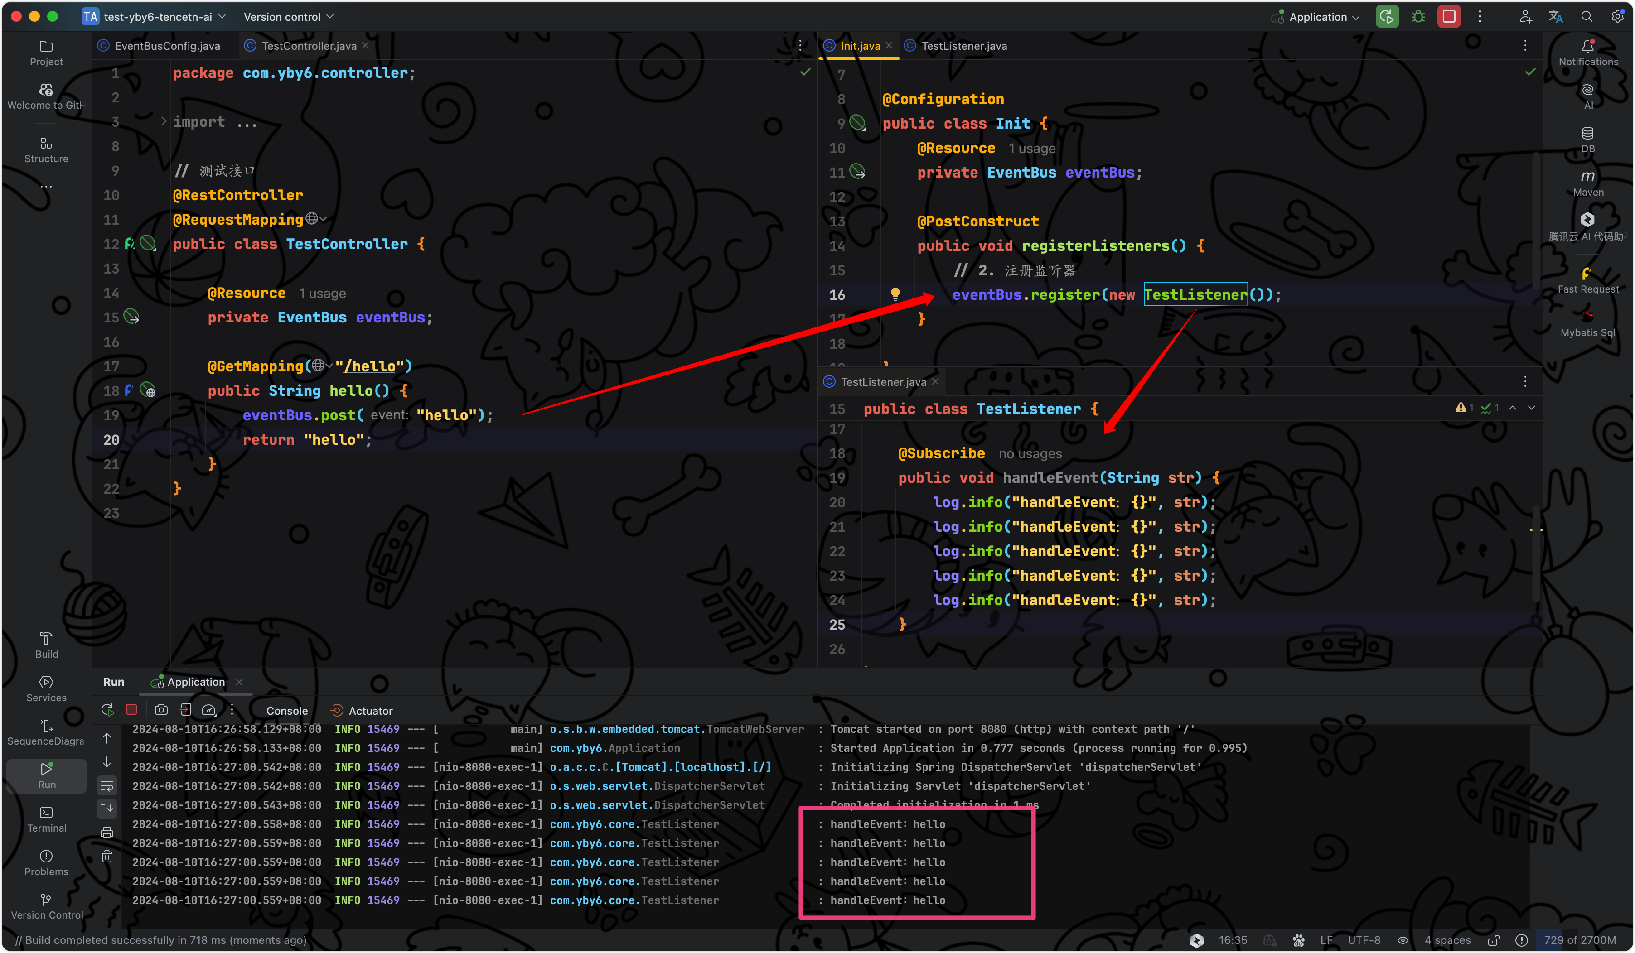Open the Structure tool window
This screenshot has height=953, width=1635.
click(46, 150)
